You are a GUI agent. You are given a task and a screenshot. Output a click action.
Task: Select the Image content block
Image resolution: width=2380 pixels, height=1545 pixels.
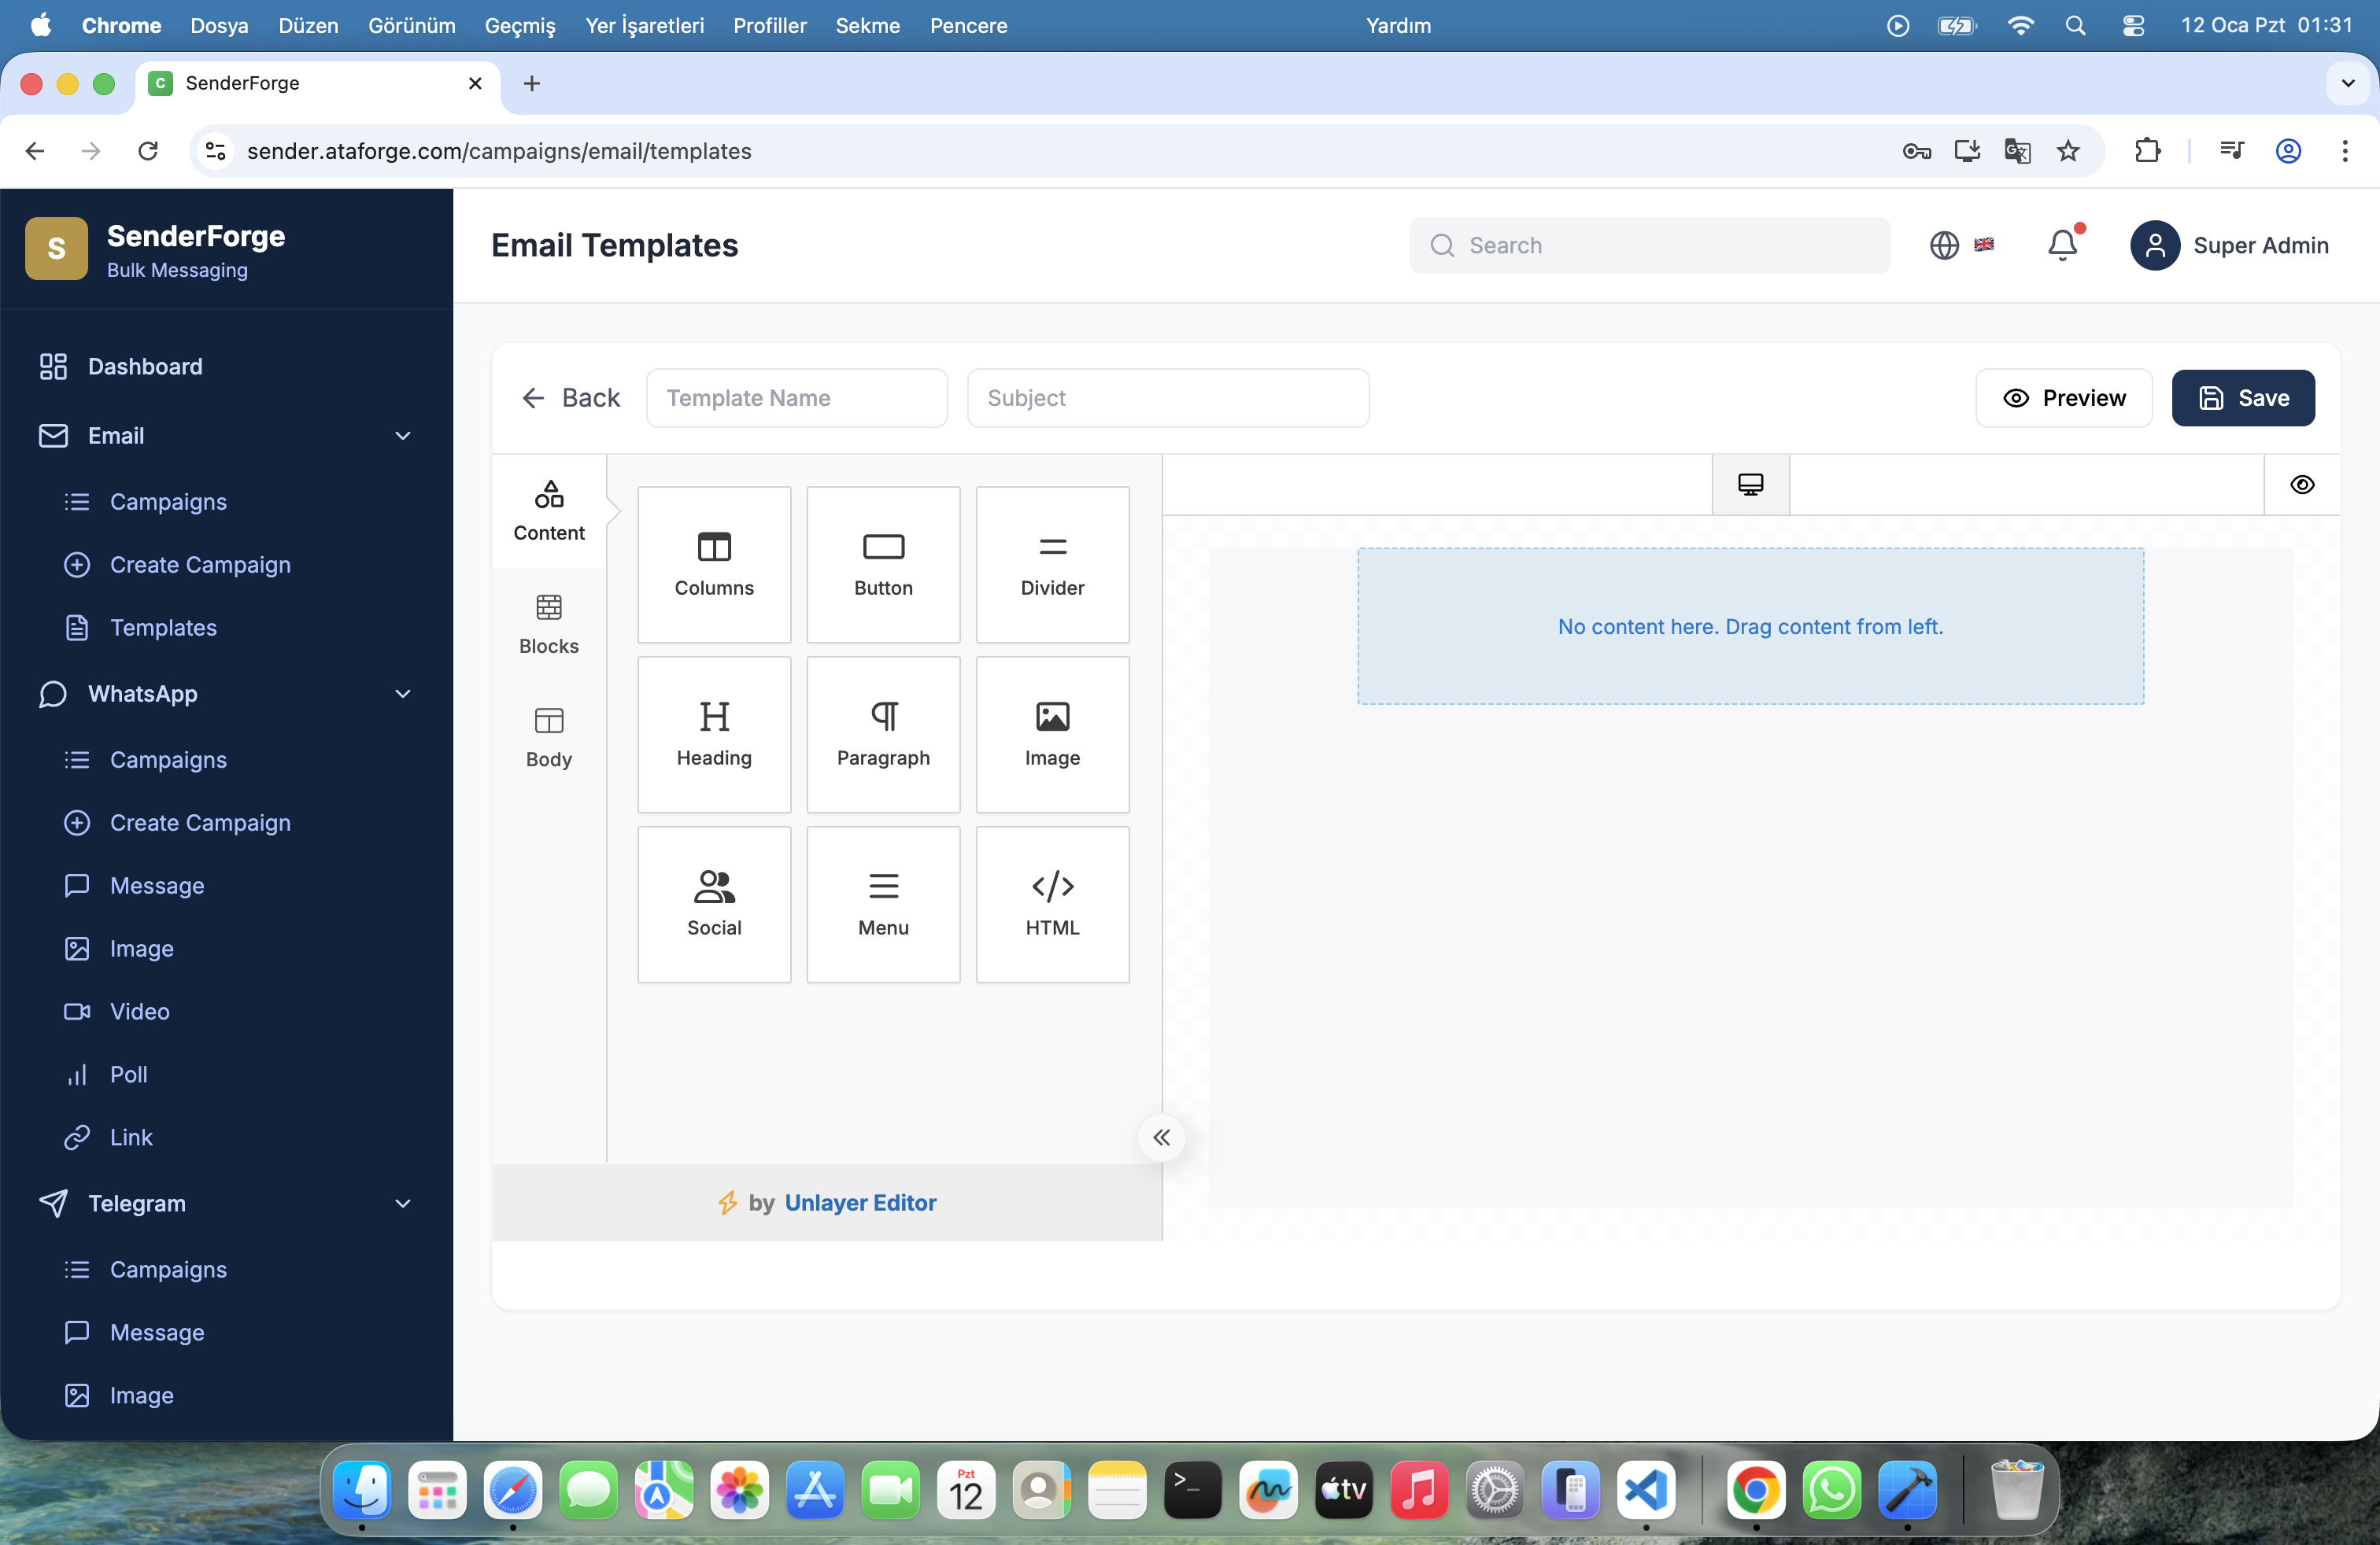coord(1052,735)
